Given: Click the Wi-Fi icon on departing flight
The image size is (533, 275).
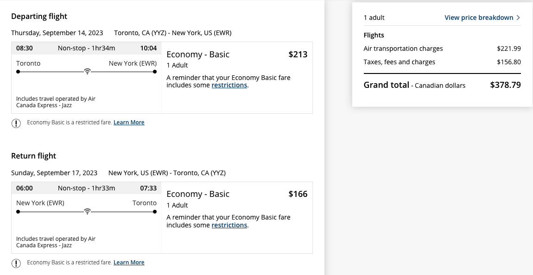Looking at the screenshot, I should (x=87, y=72).
